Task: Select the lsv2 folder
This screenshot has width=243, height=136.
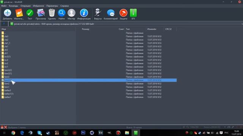Action: coord(88,63)
